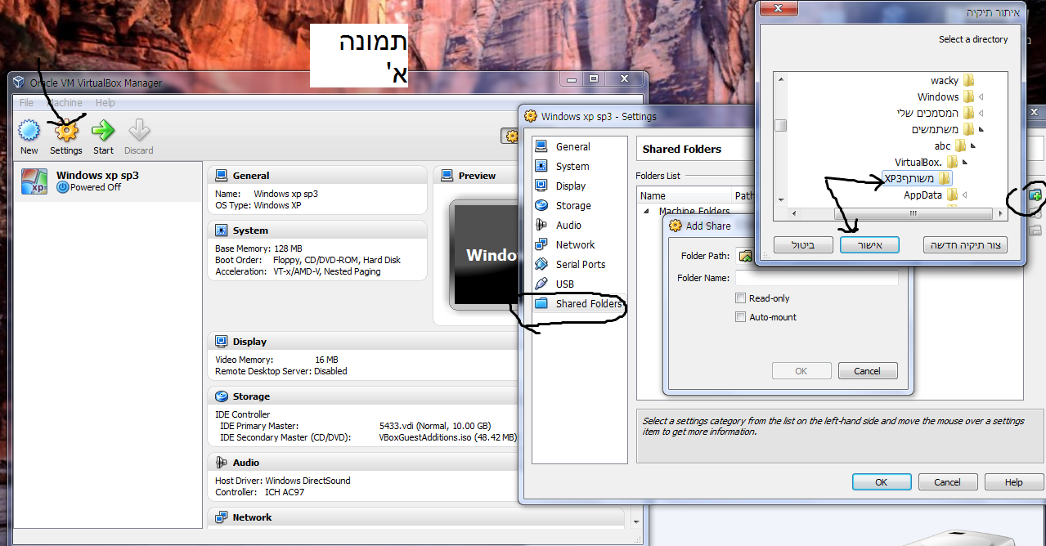This screenshot has width=1046, height=546.
Task: Click the green Start arrow icon
Action: point(103,131)
